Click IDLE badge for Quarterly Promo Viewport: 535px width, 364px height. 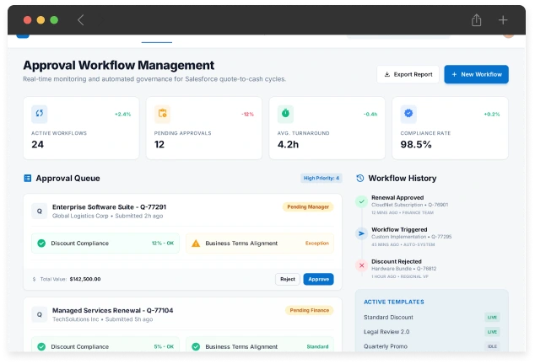click(x=492, y=346)
